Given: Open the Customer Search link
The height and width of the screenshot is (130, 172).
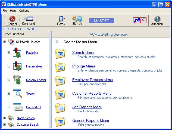Looking at the screenshot, I should 28,125.
